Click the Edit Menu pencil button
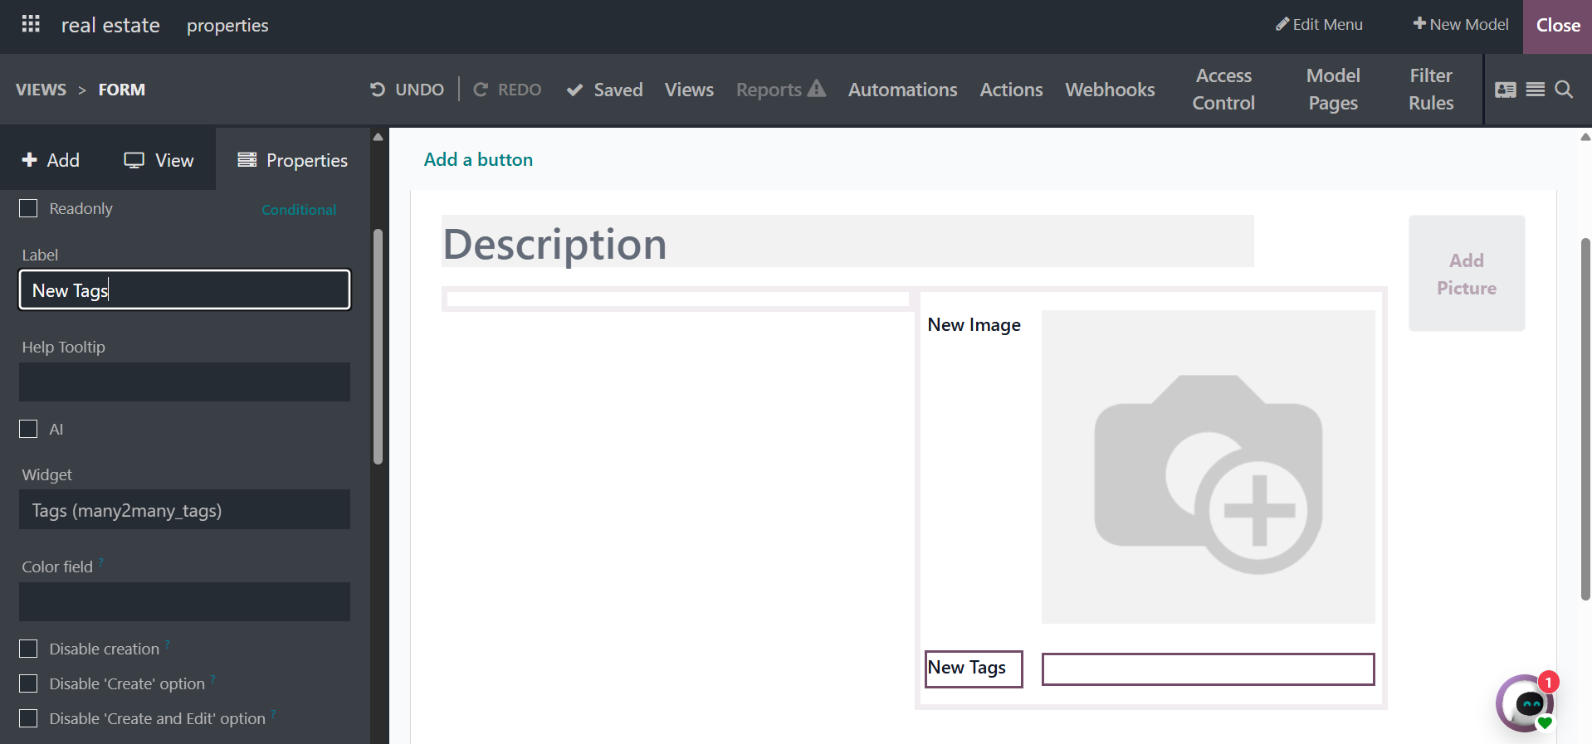 (1319, 25)
